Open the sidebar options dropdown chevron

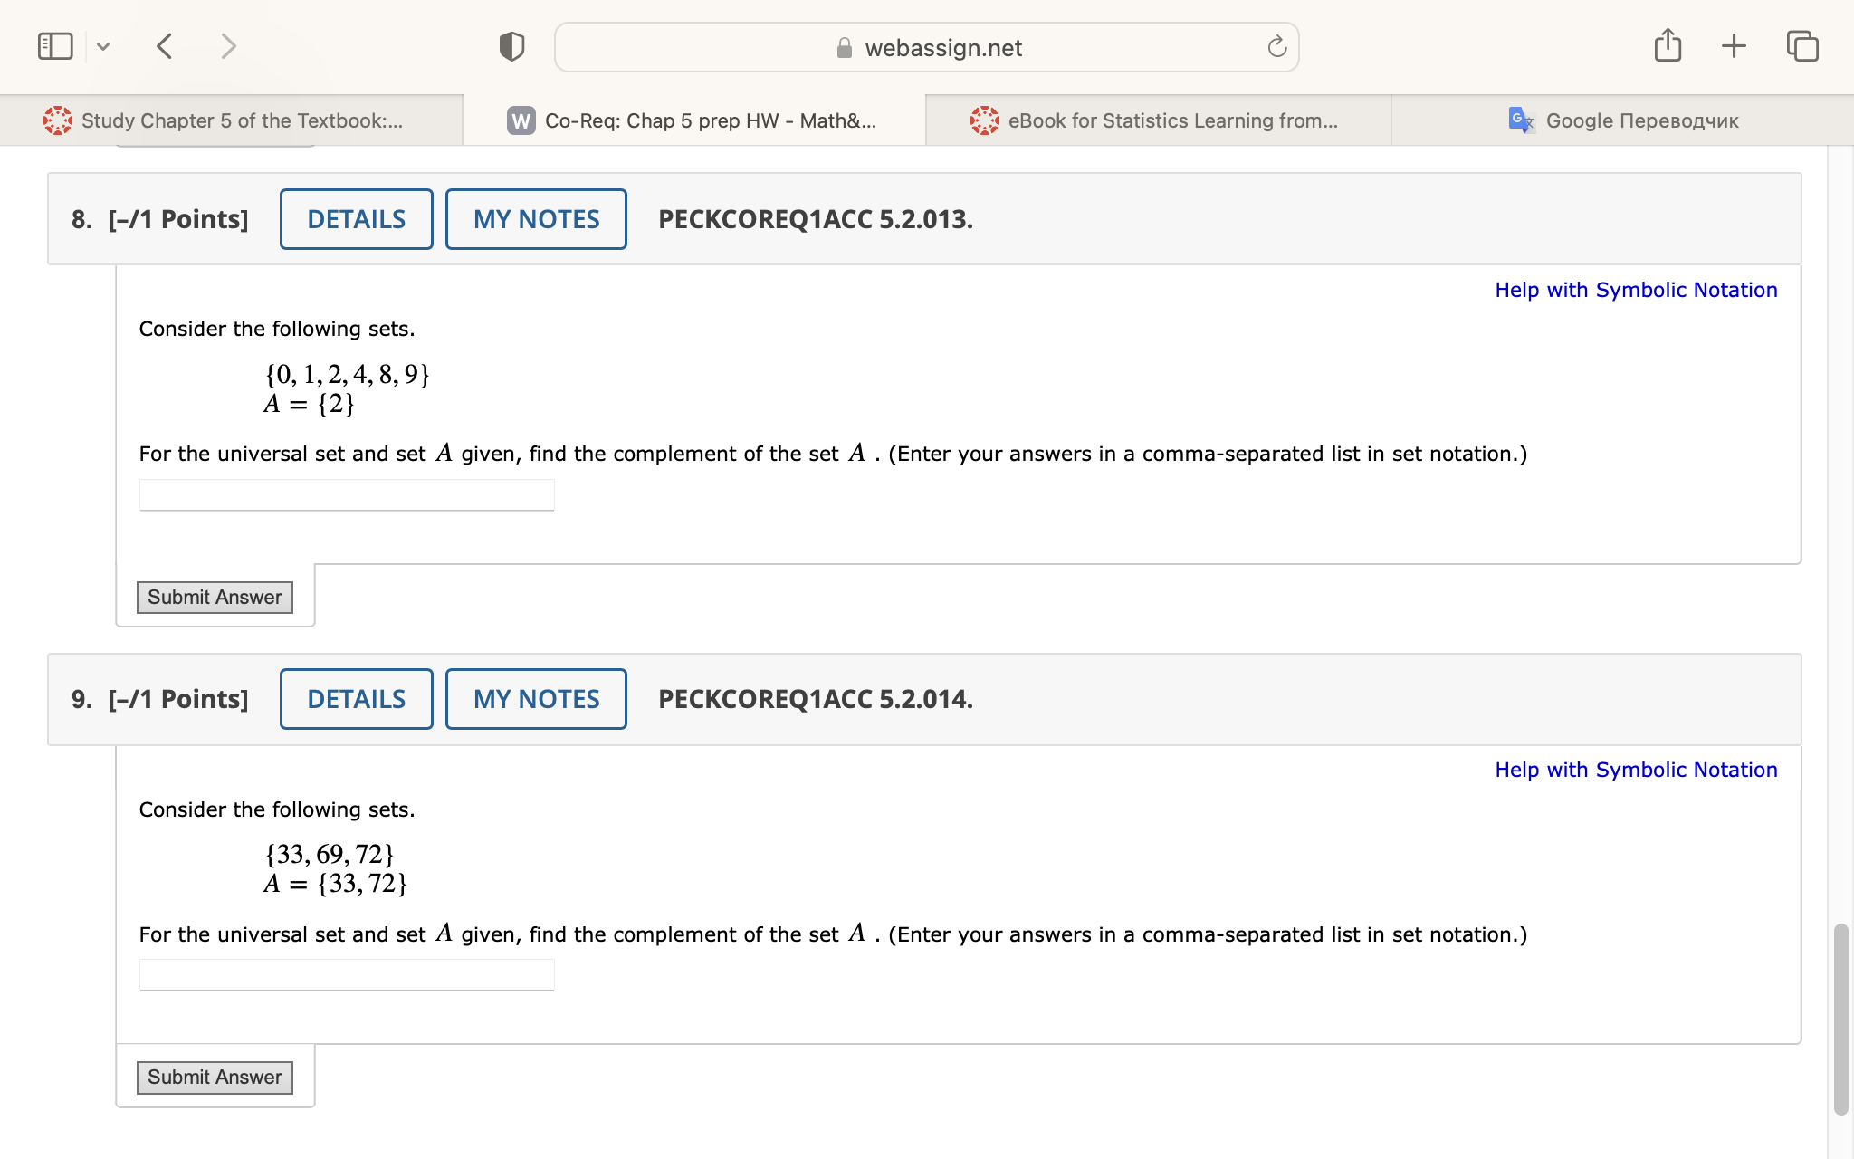point(103,46)
